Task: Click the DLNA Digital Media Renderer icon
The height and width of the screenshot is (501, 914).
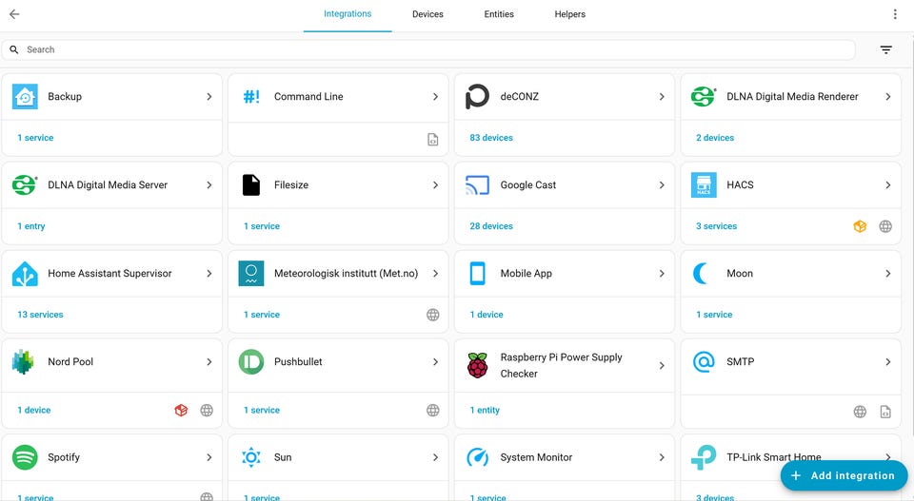Action: (704, 97)
